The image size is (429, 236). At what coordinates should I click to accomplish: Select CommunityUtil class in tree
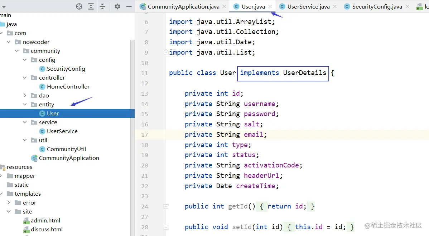click(66, 149)
